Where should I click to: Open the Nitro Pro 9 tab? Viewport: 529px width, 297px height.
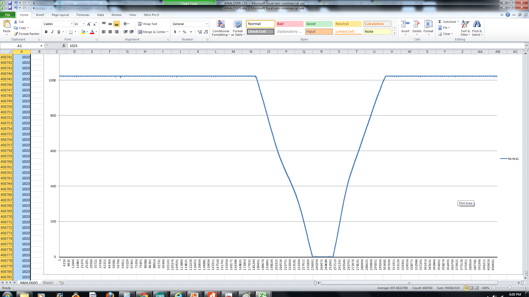pos(151,15)
